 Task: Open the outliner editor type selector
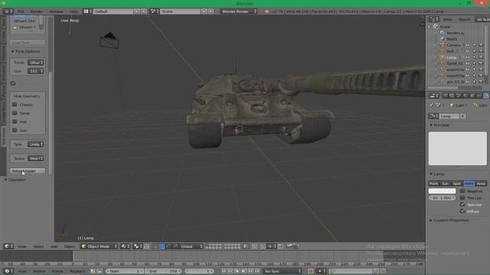click(433, 20)
